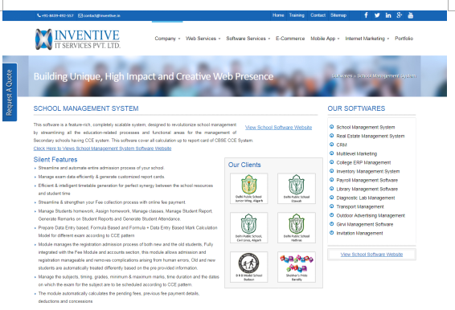Click the Shekhar's Pride Bareilly client logo
Screen dimensions: 455x310
[x=297, y=267]
